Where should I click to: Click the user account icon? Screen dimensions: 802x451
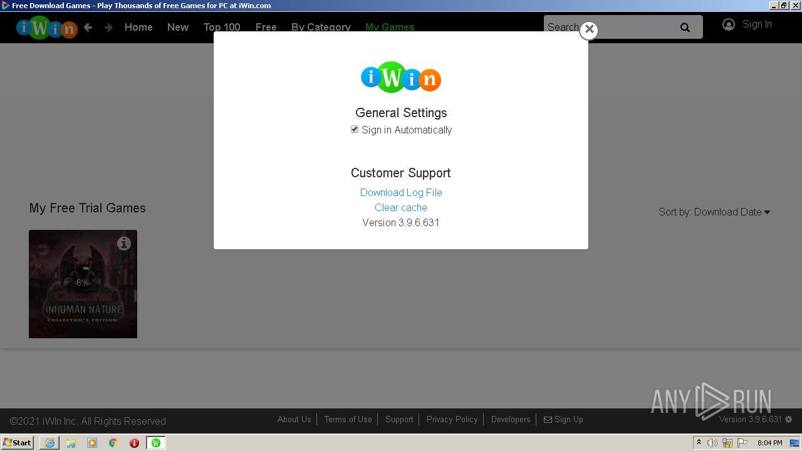point(728,24)
